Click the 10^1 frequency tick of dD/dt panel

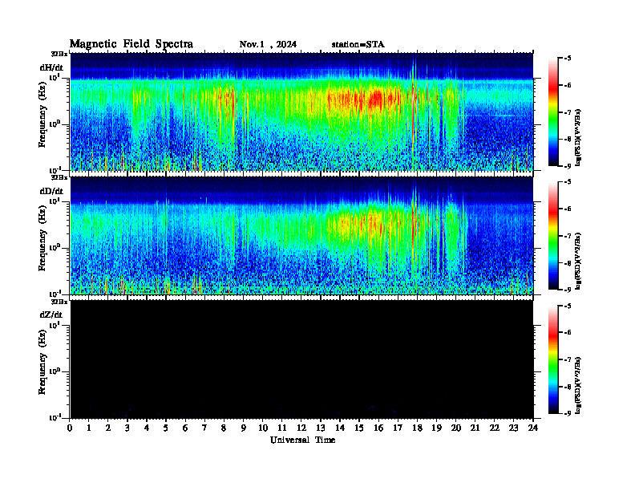coord(55,201)
